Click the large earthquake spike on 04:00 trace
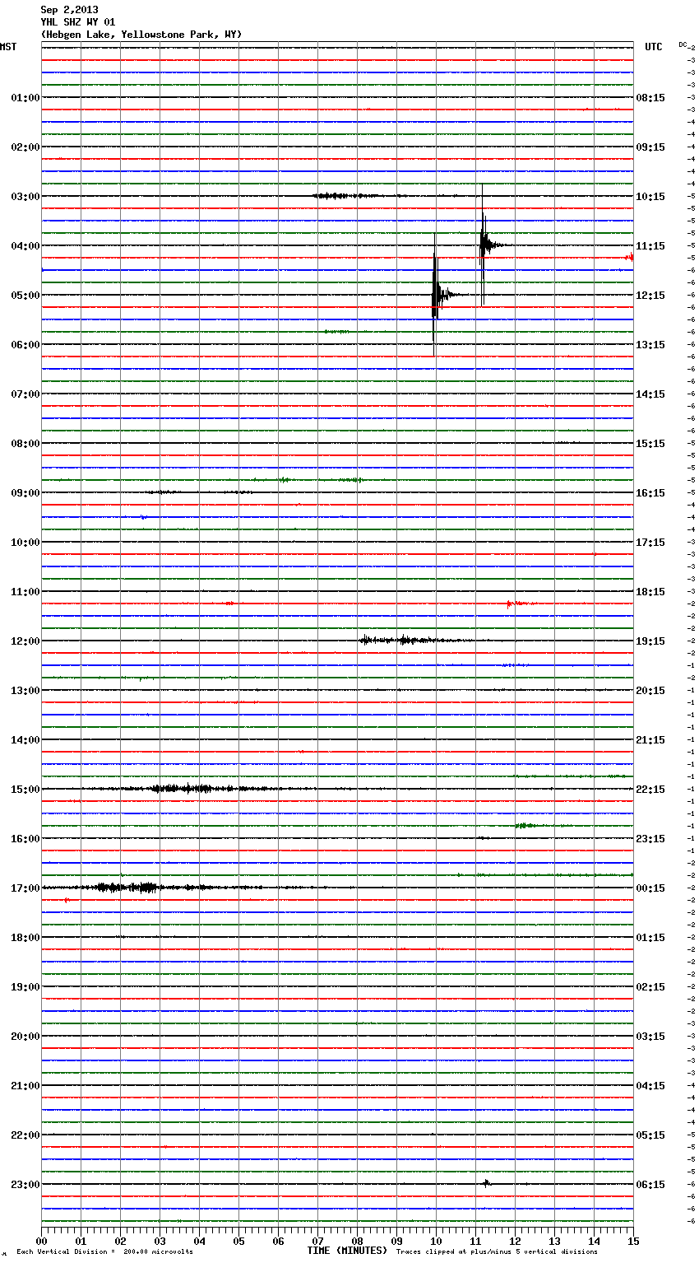 pyautogui.click(x=484, y=245)
